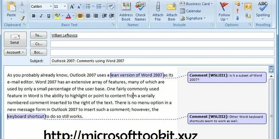This screenshot has height=139, width=279.
Task: Select comment WSLIII2 balloon
Action: 227,118
